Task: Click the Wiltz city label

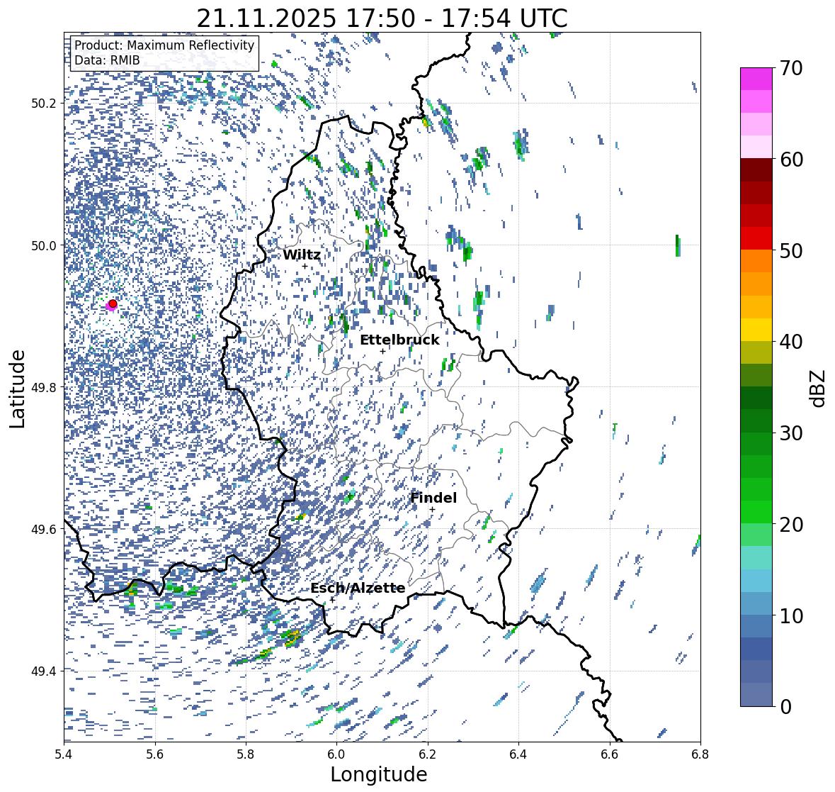Action: (x=302, y=255)
